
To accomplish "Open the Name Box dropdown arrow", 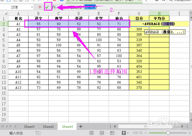I will click(x=32, y=7).
